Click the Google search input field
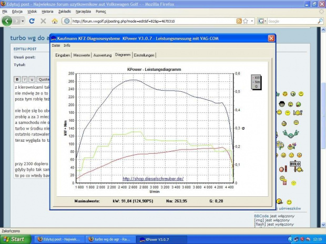Viewport: 326px width, 244px height. pos(292,21)
